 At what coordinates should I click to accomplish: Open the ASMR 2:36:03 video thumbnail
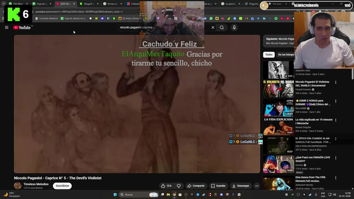point(278,108)
